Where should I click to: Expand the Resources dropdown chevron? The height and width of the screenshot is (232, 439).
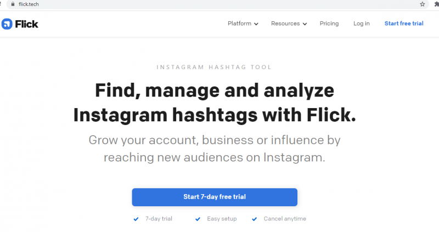[x=305, y=24]
